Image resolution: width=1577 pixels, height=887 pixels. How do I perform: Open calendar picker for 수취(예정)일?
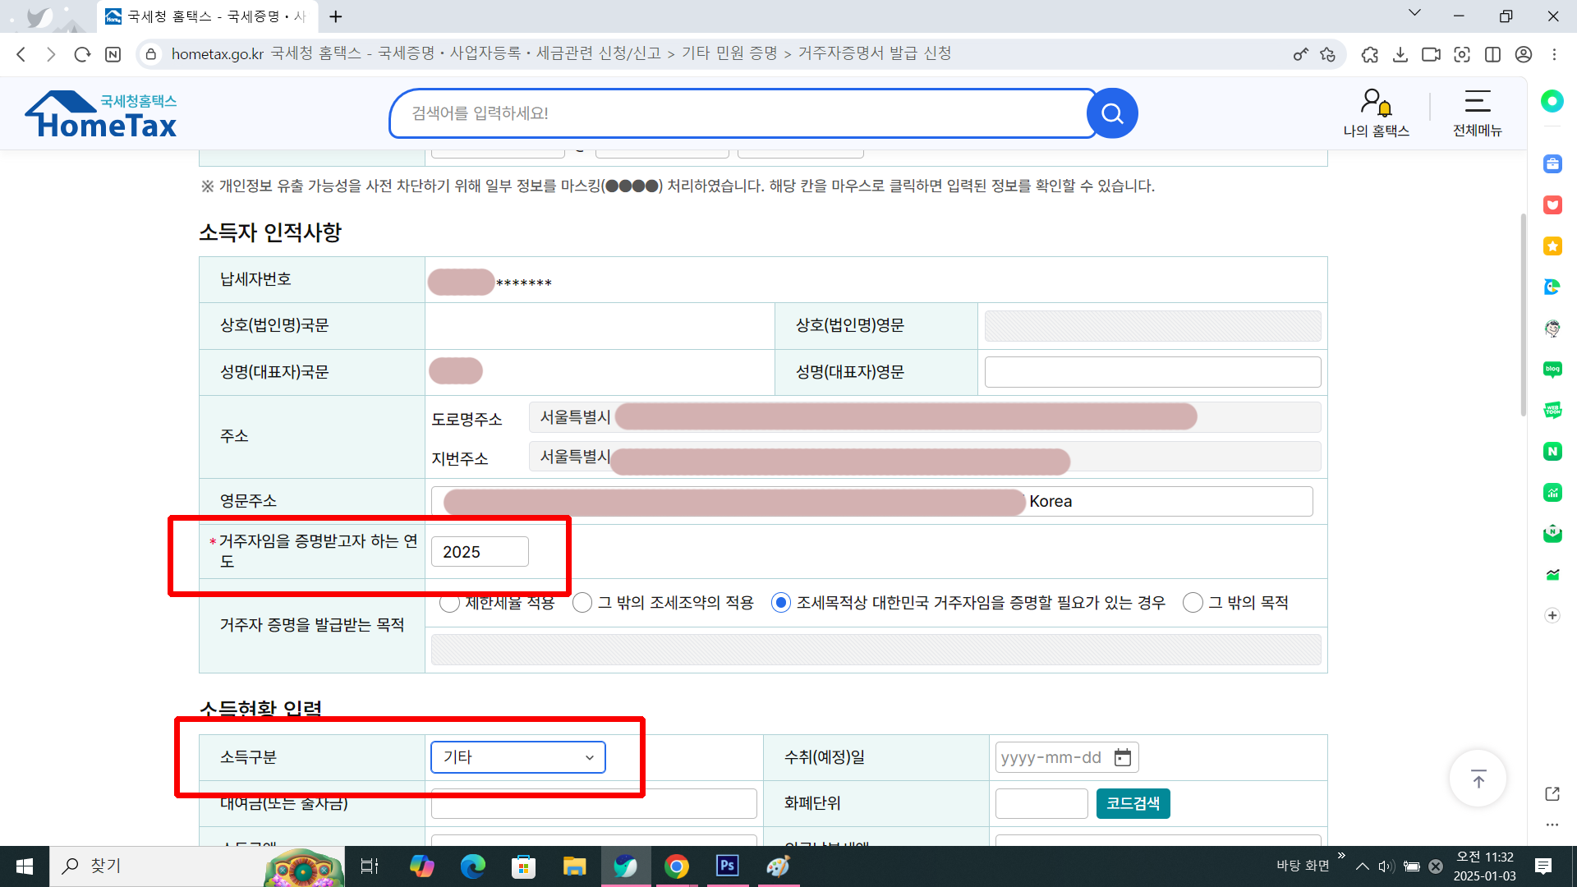point(1122,757)
